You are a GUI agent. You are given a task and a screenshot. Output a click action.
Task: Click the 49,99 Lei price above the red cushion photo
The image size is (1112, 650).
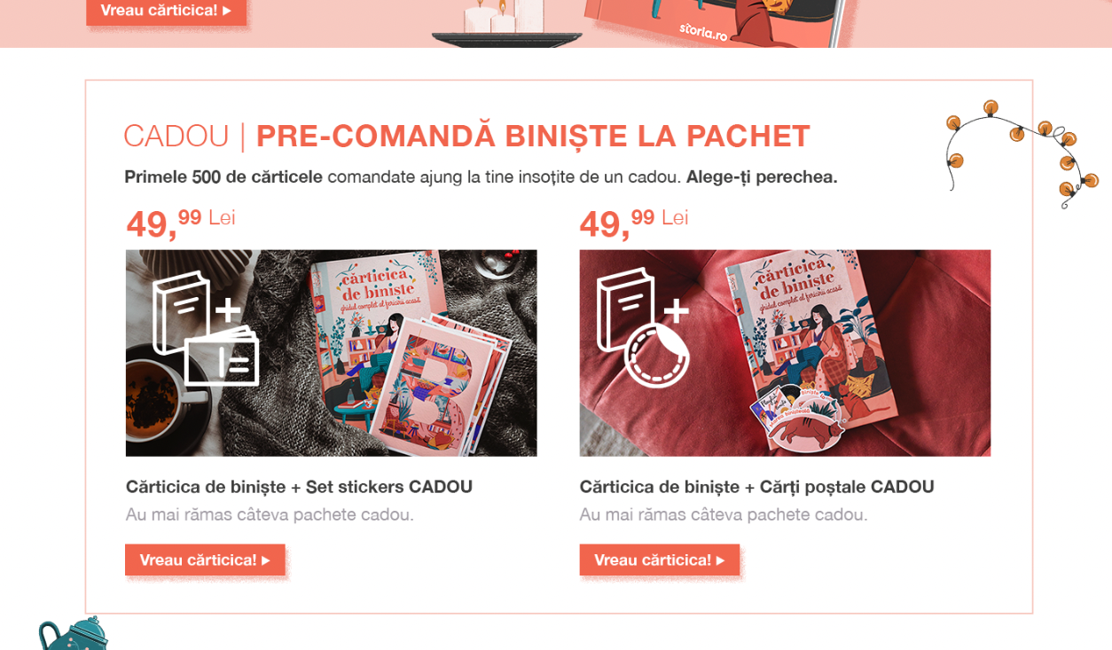coord(634,223)
